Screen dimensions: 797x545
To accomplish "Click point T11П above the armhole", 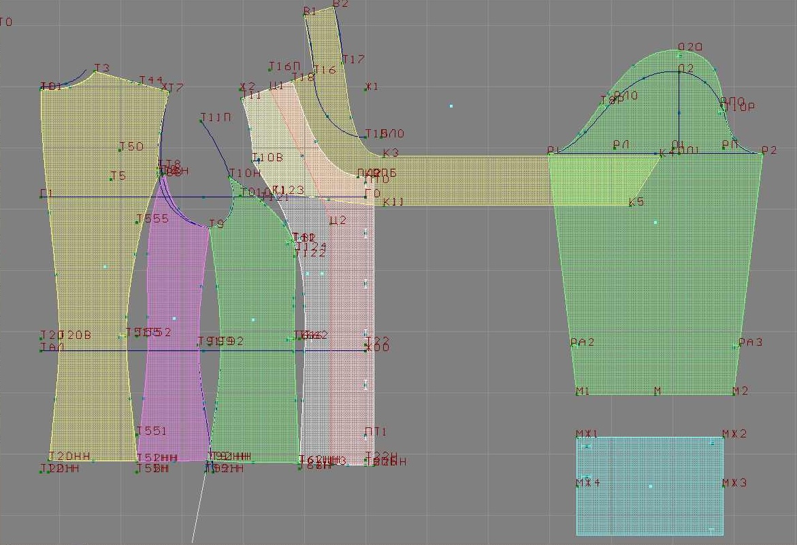I will (x=202, y=120).
